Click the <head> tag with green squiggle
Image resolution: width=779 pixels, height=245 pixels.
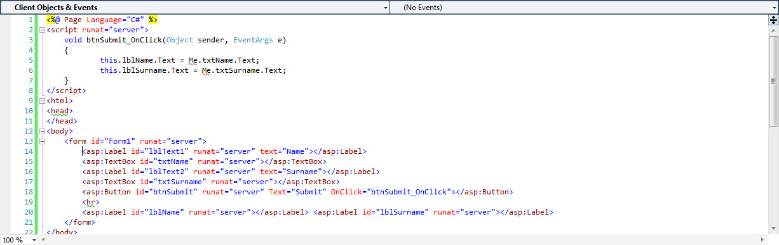[60, 111]
